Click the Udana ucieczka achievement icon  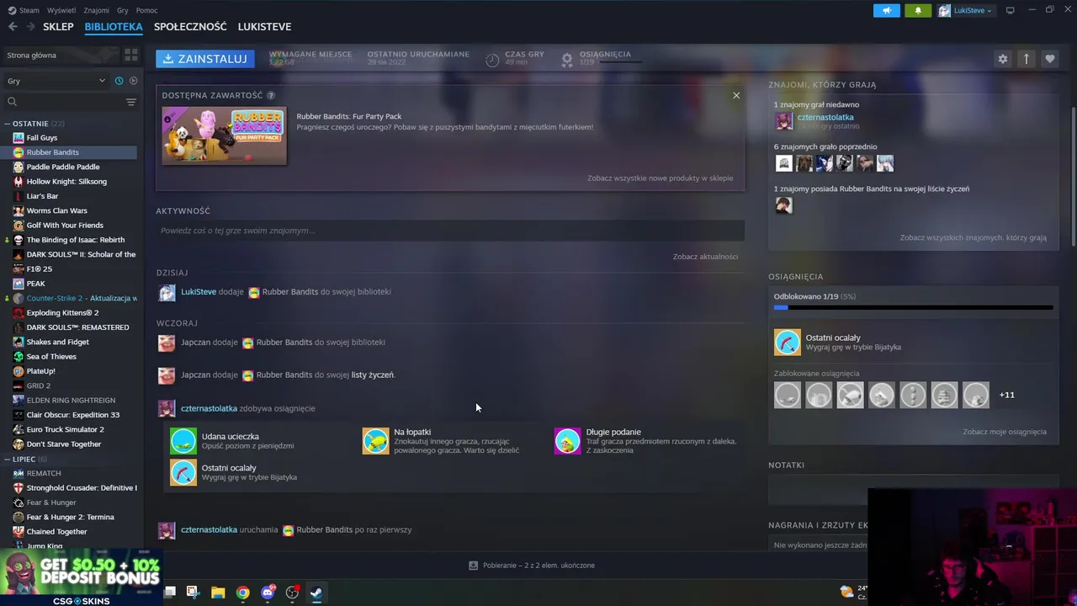click(x=183, y=441)
